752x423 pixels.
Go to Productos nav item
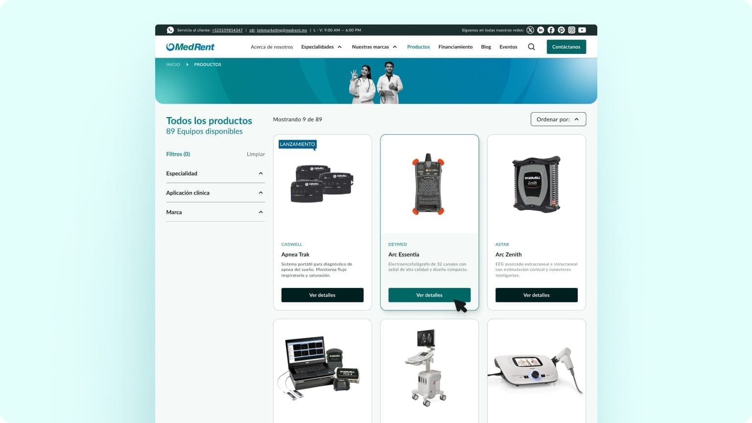pyautogui.click(x=419, y=47)
